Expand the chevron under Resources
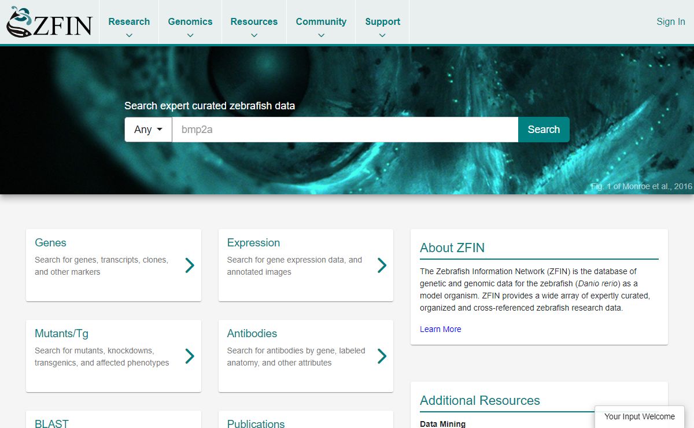The image size is (694, 428). [254, 35]
